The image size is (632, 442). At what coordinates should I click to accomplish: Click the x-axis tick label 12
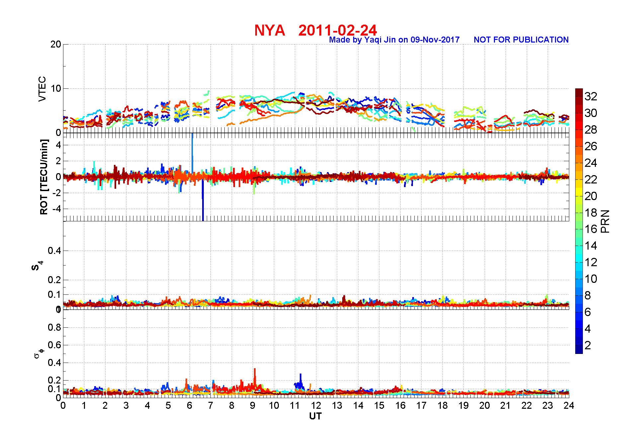pos(316,405)
